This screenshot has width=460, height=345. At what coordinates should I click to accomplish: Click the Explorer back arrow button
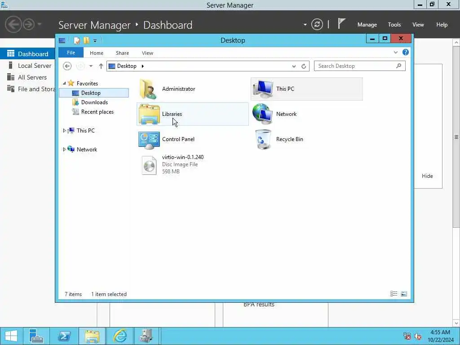point(67,66)
